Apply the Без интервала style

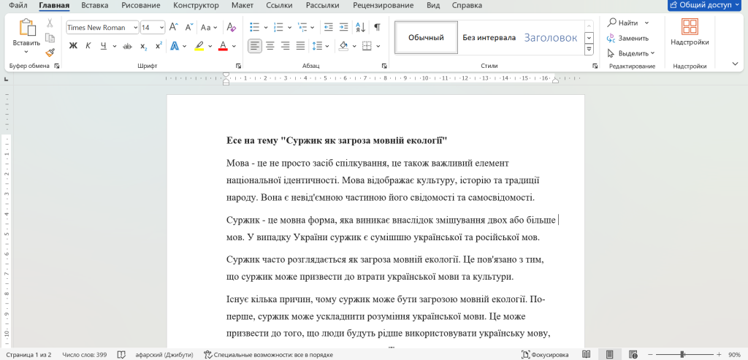click(489, 37)
